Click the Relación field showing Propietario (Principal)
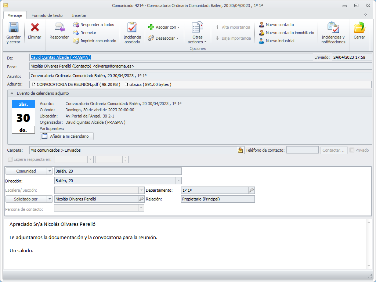Image resolution: width=376 pixels, height=282 pixels. coord(218,199)
